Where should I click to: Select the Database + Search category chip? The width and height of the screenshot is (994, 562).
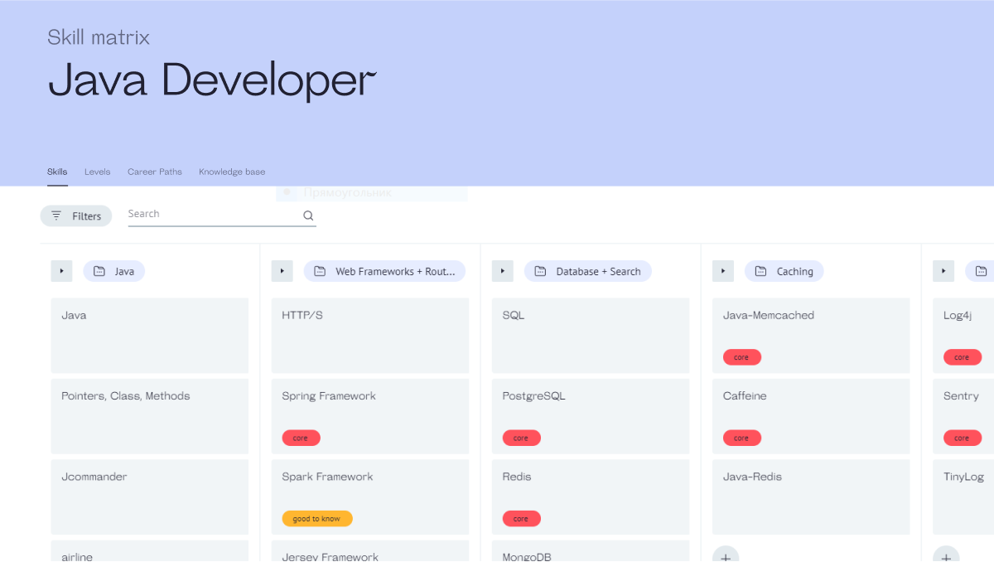point(588,271)
